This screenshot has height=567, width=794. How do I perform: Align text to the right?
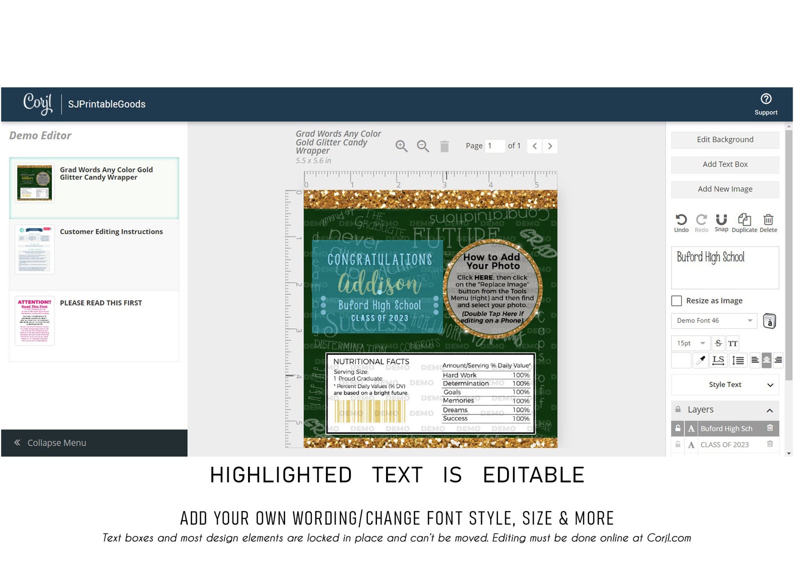(778, 360)
